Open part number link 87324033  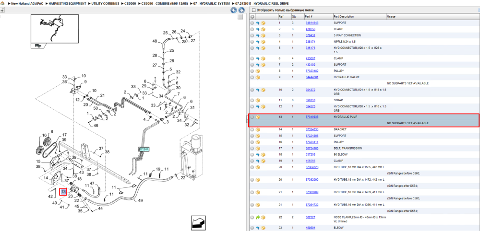point(312,129)
